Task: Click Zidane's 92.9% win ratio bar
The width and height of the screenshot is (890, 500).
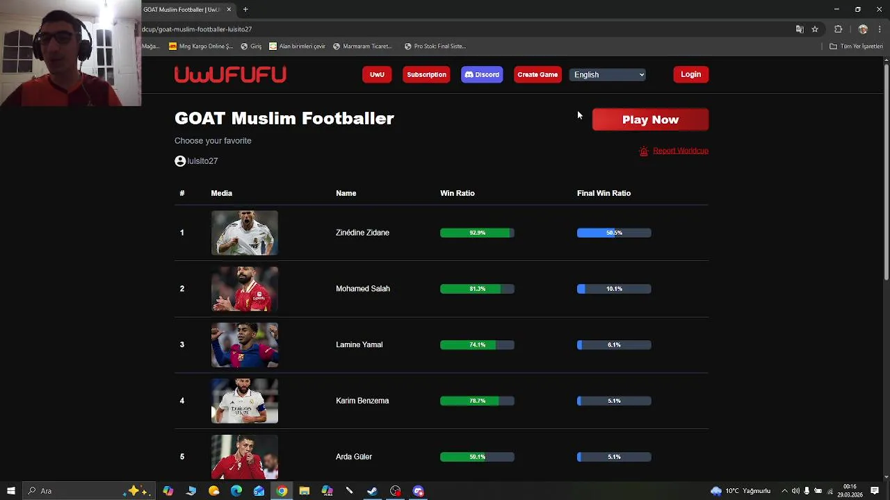Action: pyautogui.click(x=477, y=233)
